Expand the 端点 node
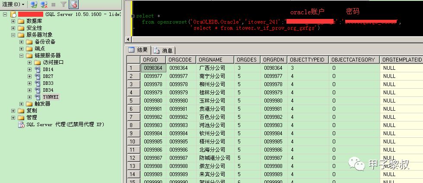 [x=21, y=49]
